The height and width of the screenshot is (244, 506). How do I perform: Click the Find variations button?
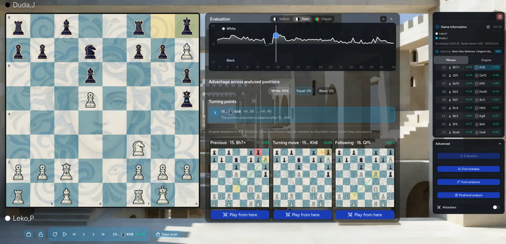click(x=468, y=182)
